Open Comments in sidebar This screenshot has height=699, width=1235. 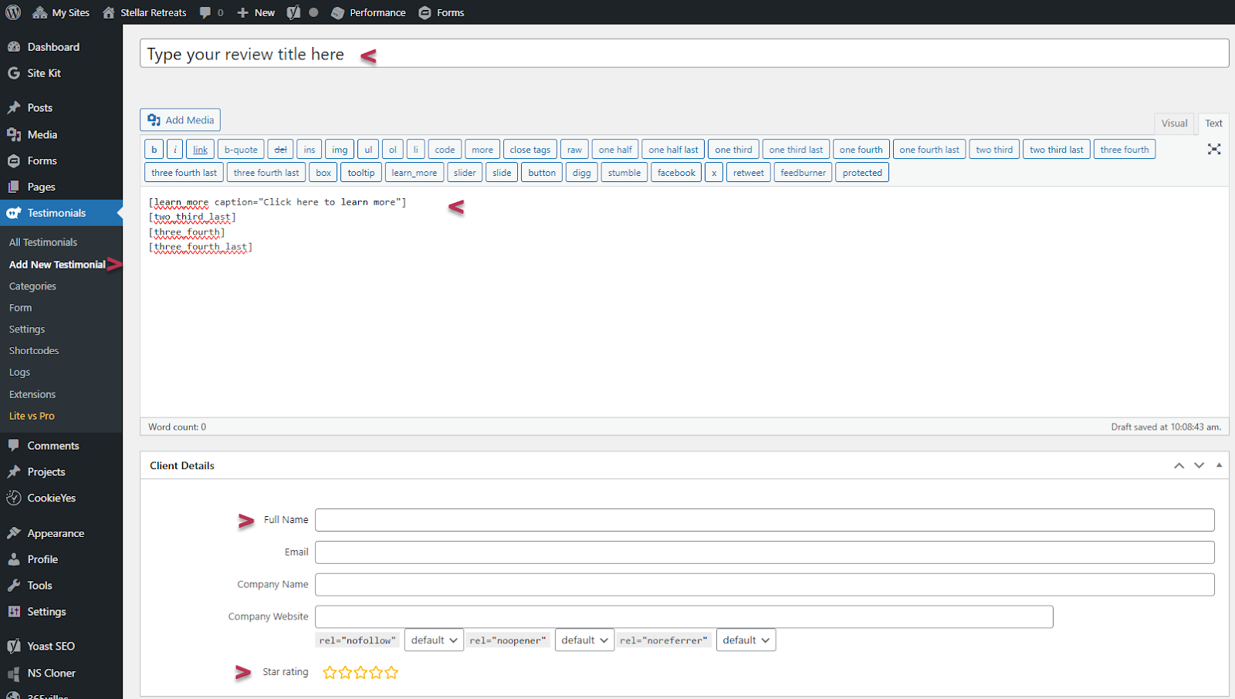(x=61, y=446)
